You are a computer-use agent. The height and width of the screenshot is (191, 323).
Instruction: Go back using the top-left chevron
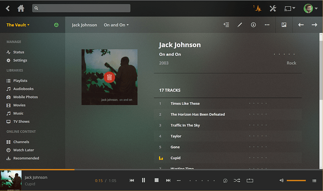click(8, 8)
